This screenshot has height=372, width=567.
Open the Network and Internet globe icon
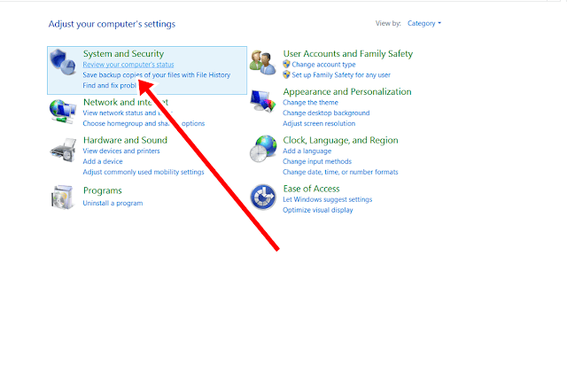tap(63, 112)
